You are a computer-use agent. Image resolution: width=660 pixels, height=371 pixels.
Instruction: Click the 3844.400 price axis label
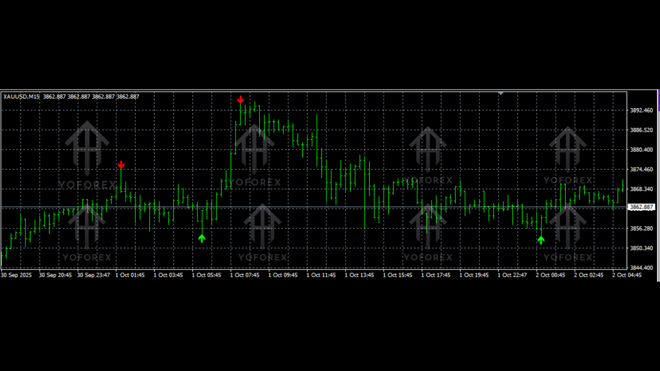click(641, 268)
